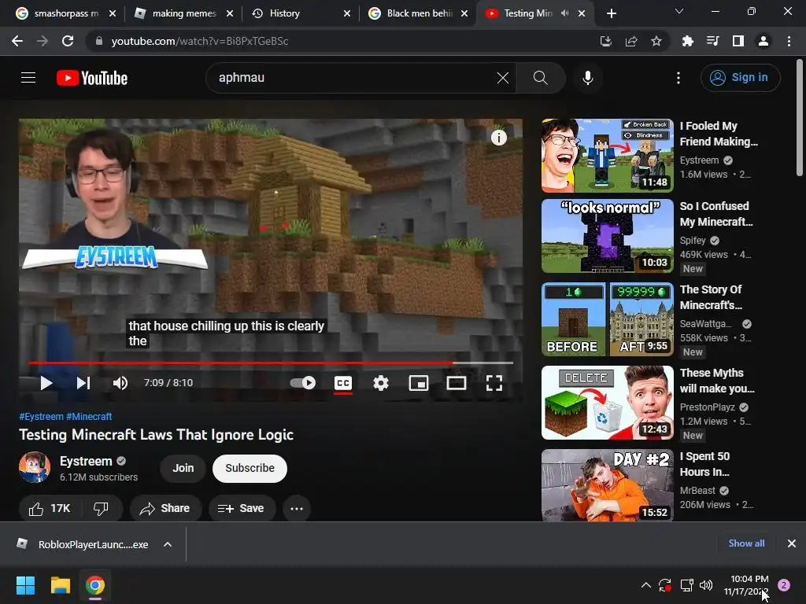Join the Eystreem channel membership
This screenshot has width=806, height=604.
click(183, 469)
